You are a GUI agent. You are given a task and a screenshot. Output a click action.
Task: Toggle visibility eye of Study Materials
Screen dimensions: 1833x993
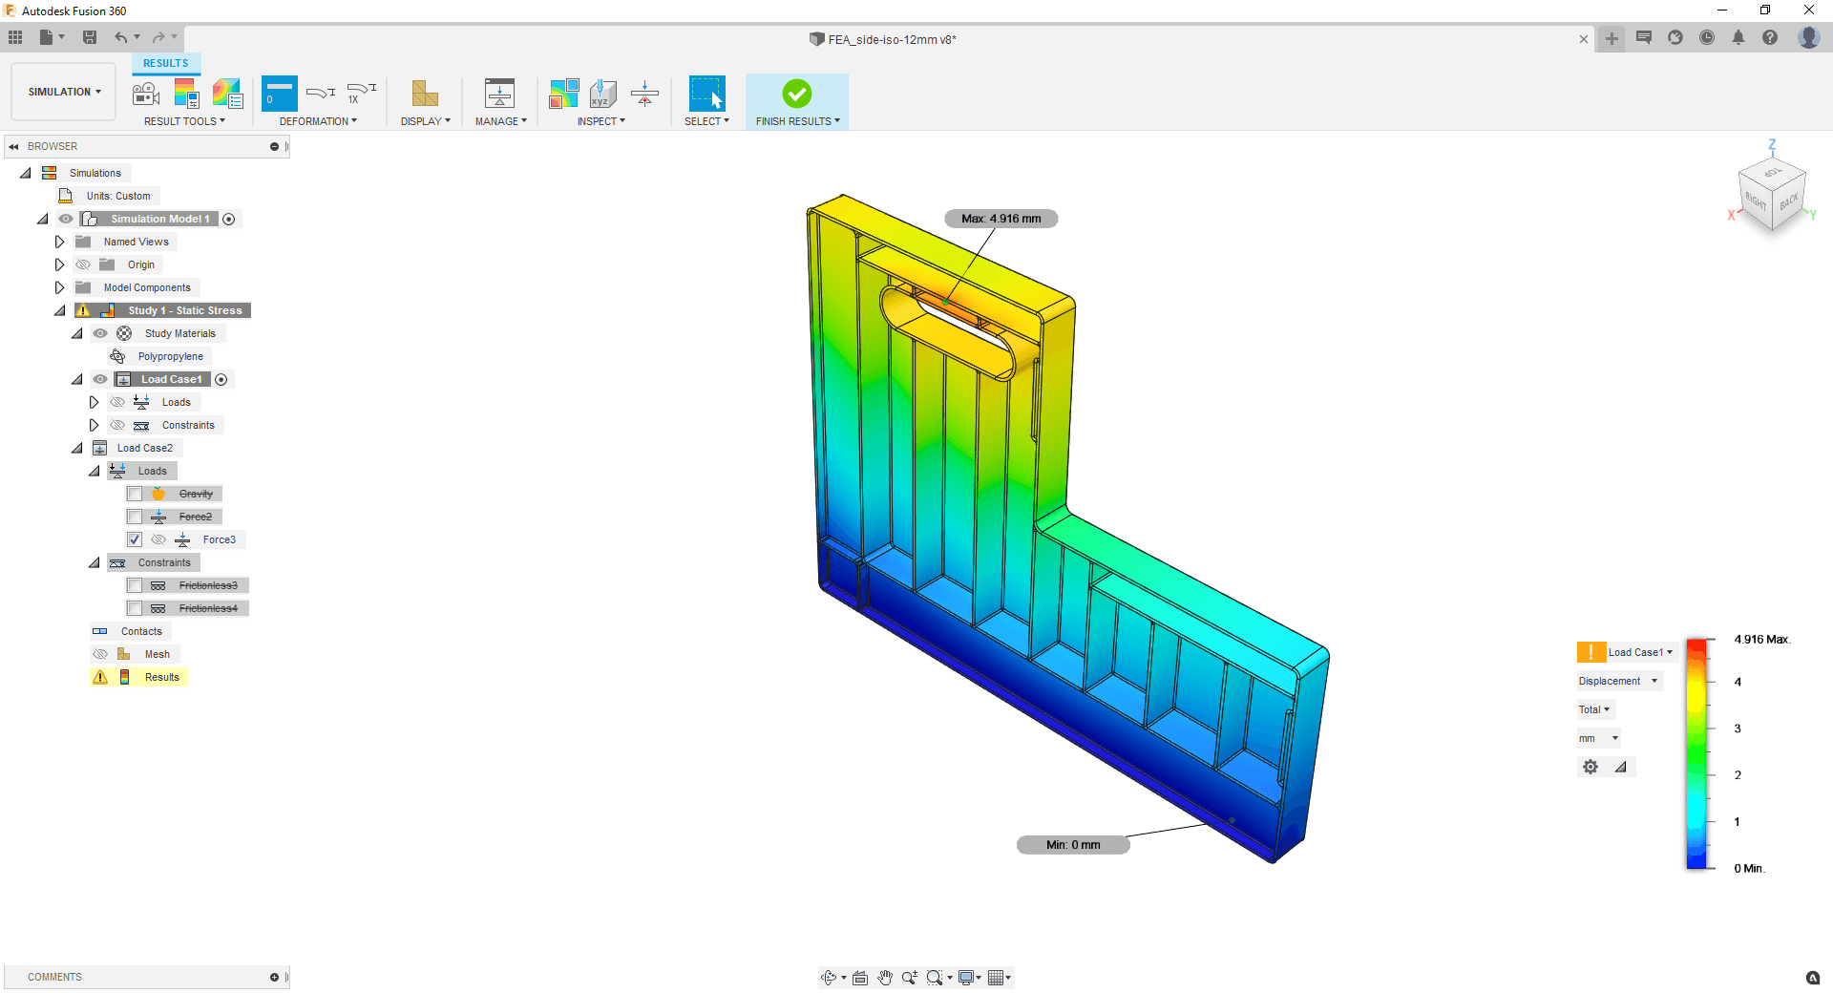100,333
